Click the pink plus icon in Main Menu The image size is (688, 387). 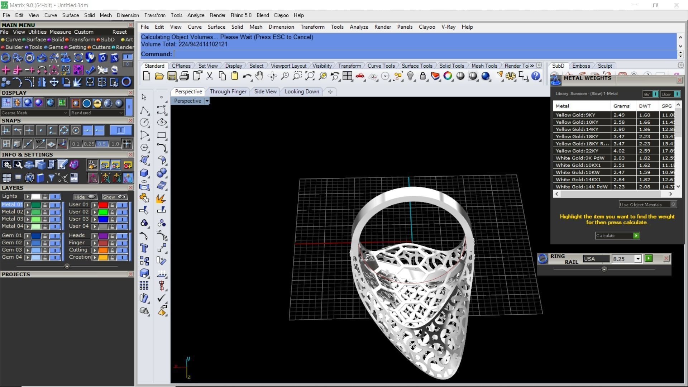6,70
